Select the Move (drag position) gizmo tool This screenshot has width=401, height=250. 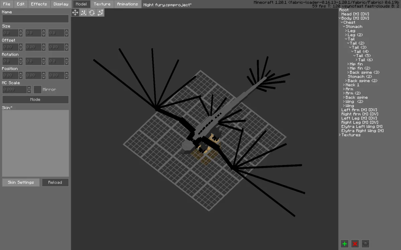coord(75,12)
